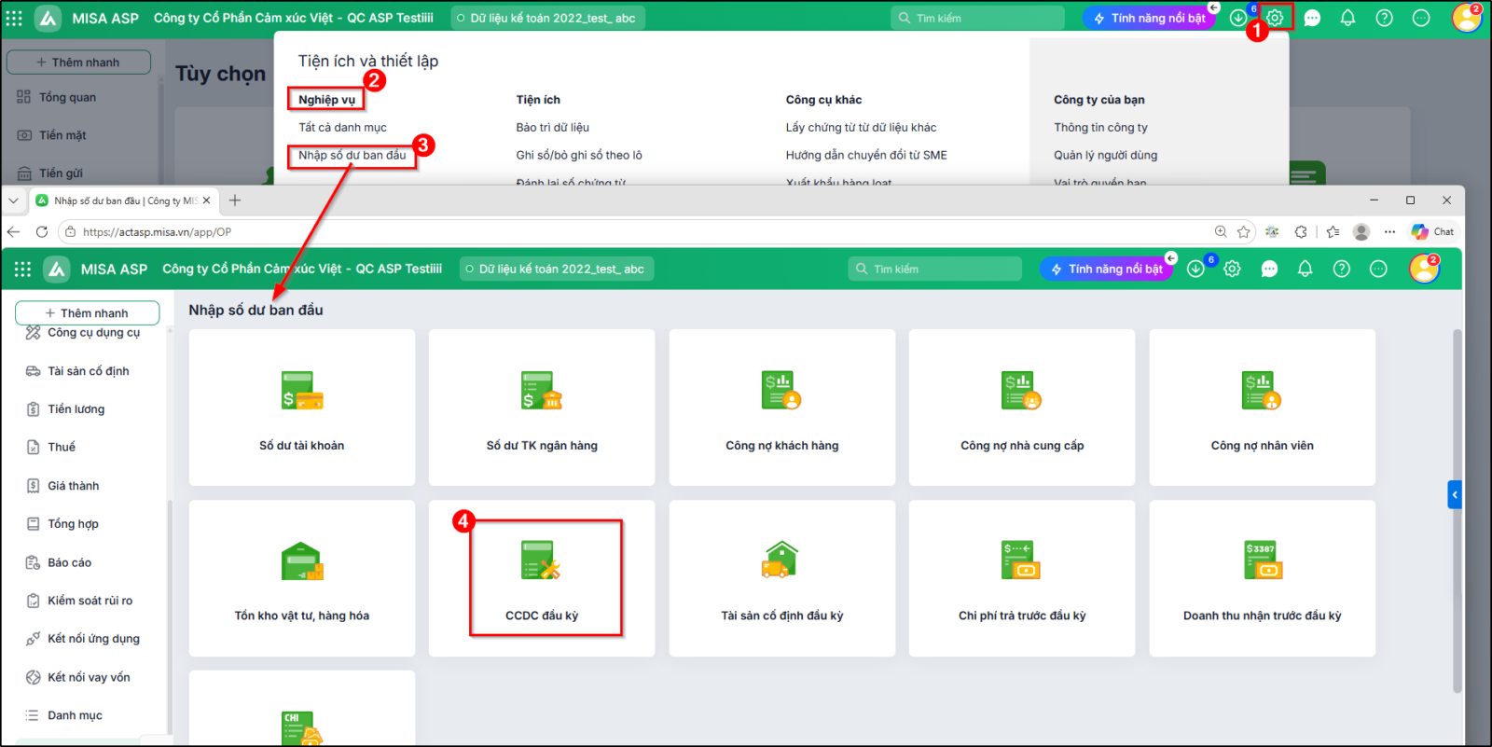Open the help icon in the browser window's MISA header
This screenshot has width=1492, height=747.
(x=1342, y=269)
